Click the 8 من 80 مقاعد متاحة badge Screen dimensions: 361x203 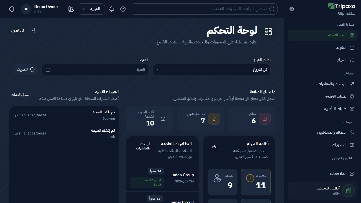(147, 182)
